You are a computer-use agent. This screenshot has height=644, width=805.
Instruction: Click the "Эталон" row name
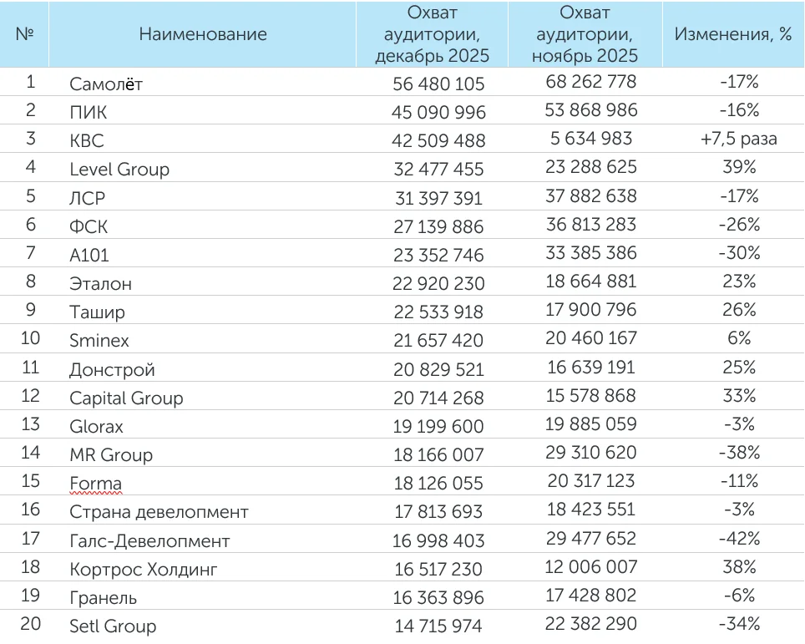click(101, 283)
